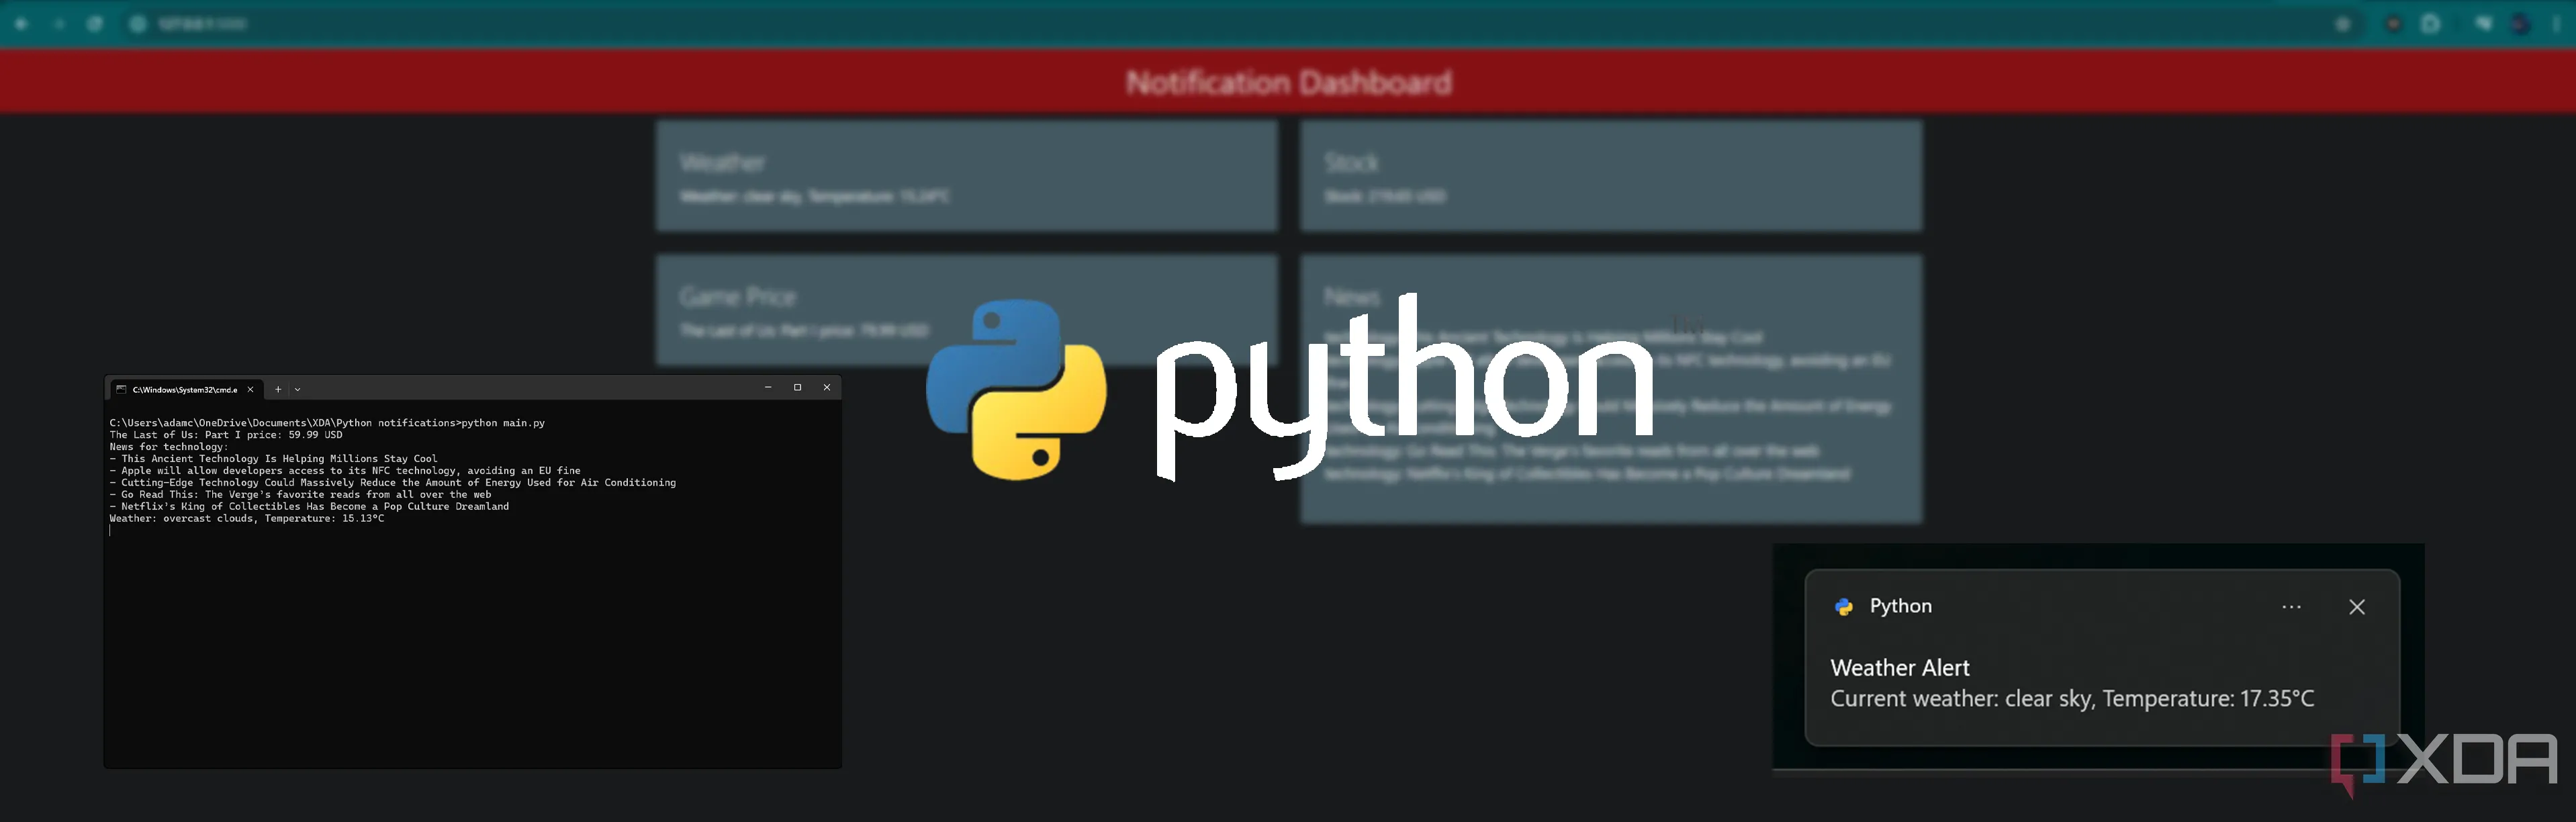Open the browser three-dot menu
Image resolution: width=2576 pixels, height=822 pixels.
pyautogui.click(x=2556, y=24)
